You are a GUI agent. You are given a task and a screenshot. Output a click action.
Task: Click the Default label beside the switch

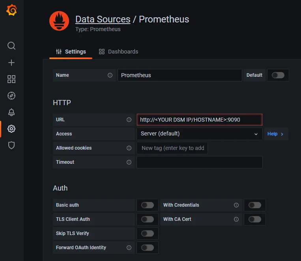pos(254,75)
